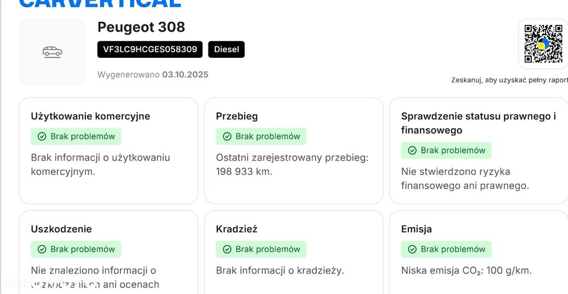Click the 'Zeskanuj, aby uzyskać pełny raport' text
This screenshot has height=294, width=568.
point(509,81)
